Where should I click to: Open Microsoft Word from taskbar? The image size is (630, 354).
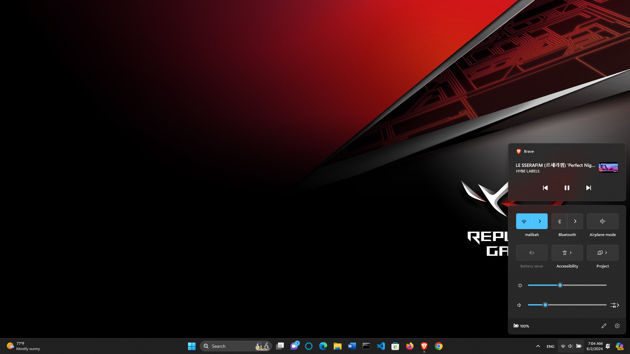pos(352,346)
